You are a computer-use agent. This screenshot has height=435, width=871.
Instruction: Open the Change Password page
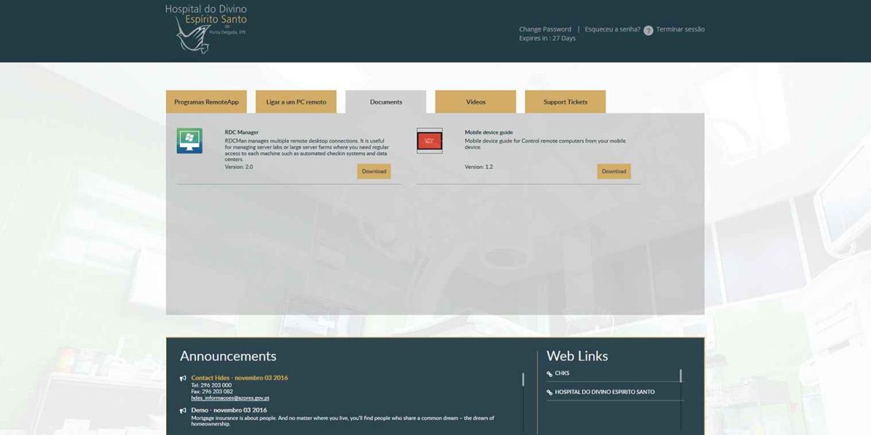(x=544, y=28)
